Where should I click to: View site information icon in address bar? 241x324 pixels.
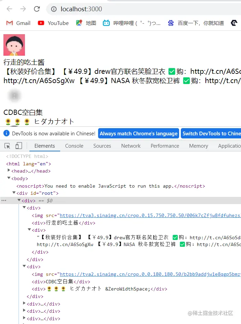coord(54,9)
